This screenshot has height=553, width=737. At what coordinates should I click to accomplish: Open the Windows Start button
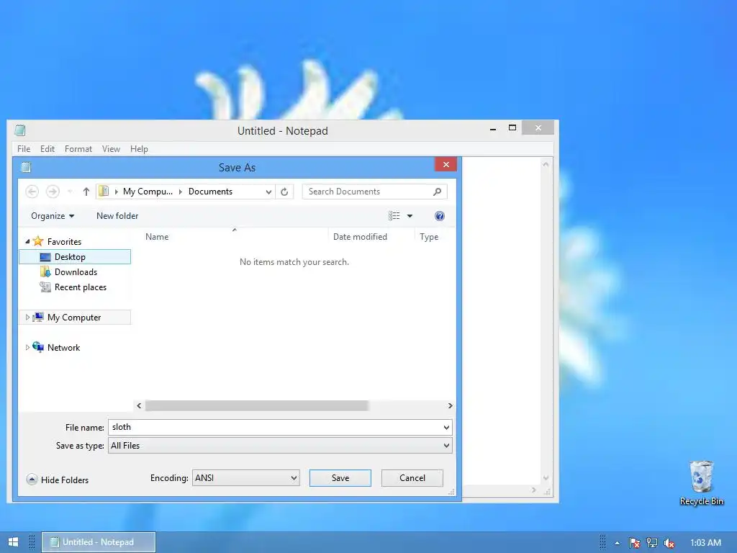tap(13, 542)
